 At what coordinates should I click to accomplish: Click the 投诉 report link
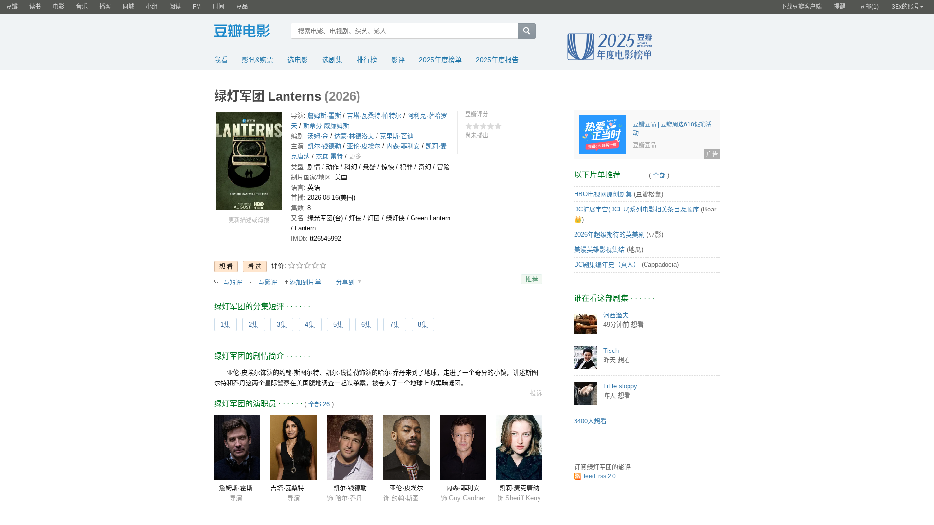536,393
